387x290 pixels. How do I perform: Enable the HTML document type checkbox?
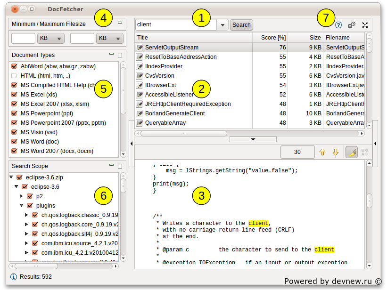tap(14, 76)
